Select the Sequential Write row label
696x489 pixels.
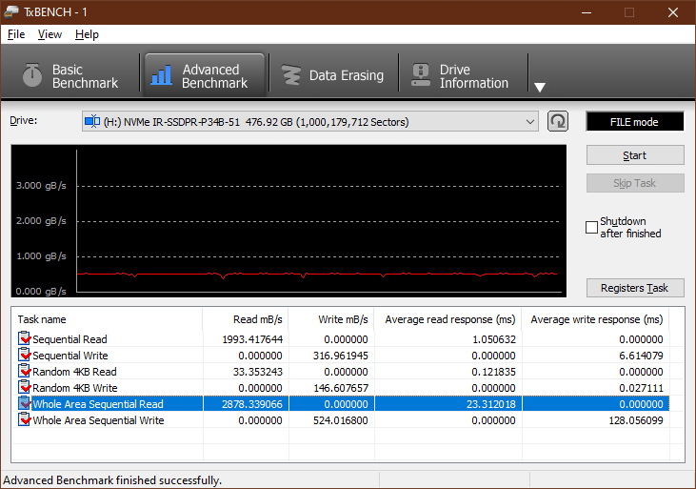pos(70,356)
